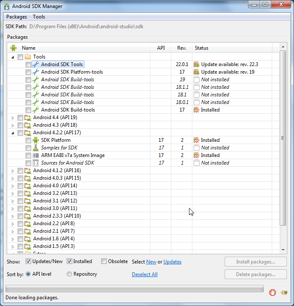Enable the Obsolete show filter
The width and height of the screenshot is (294, 306).
(104, 261)
